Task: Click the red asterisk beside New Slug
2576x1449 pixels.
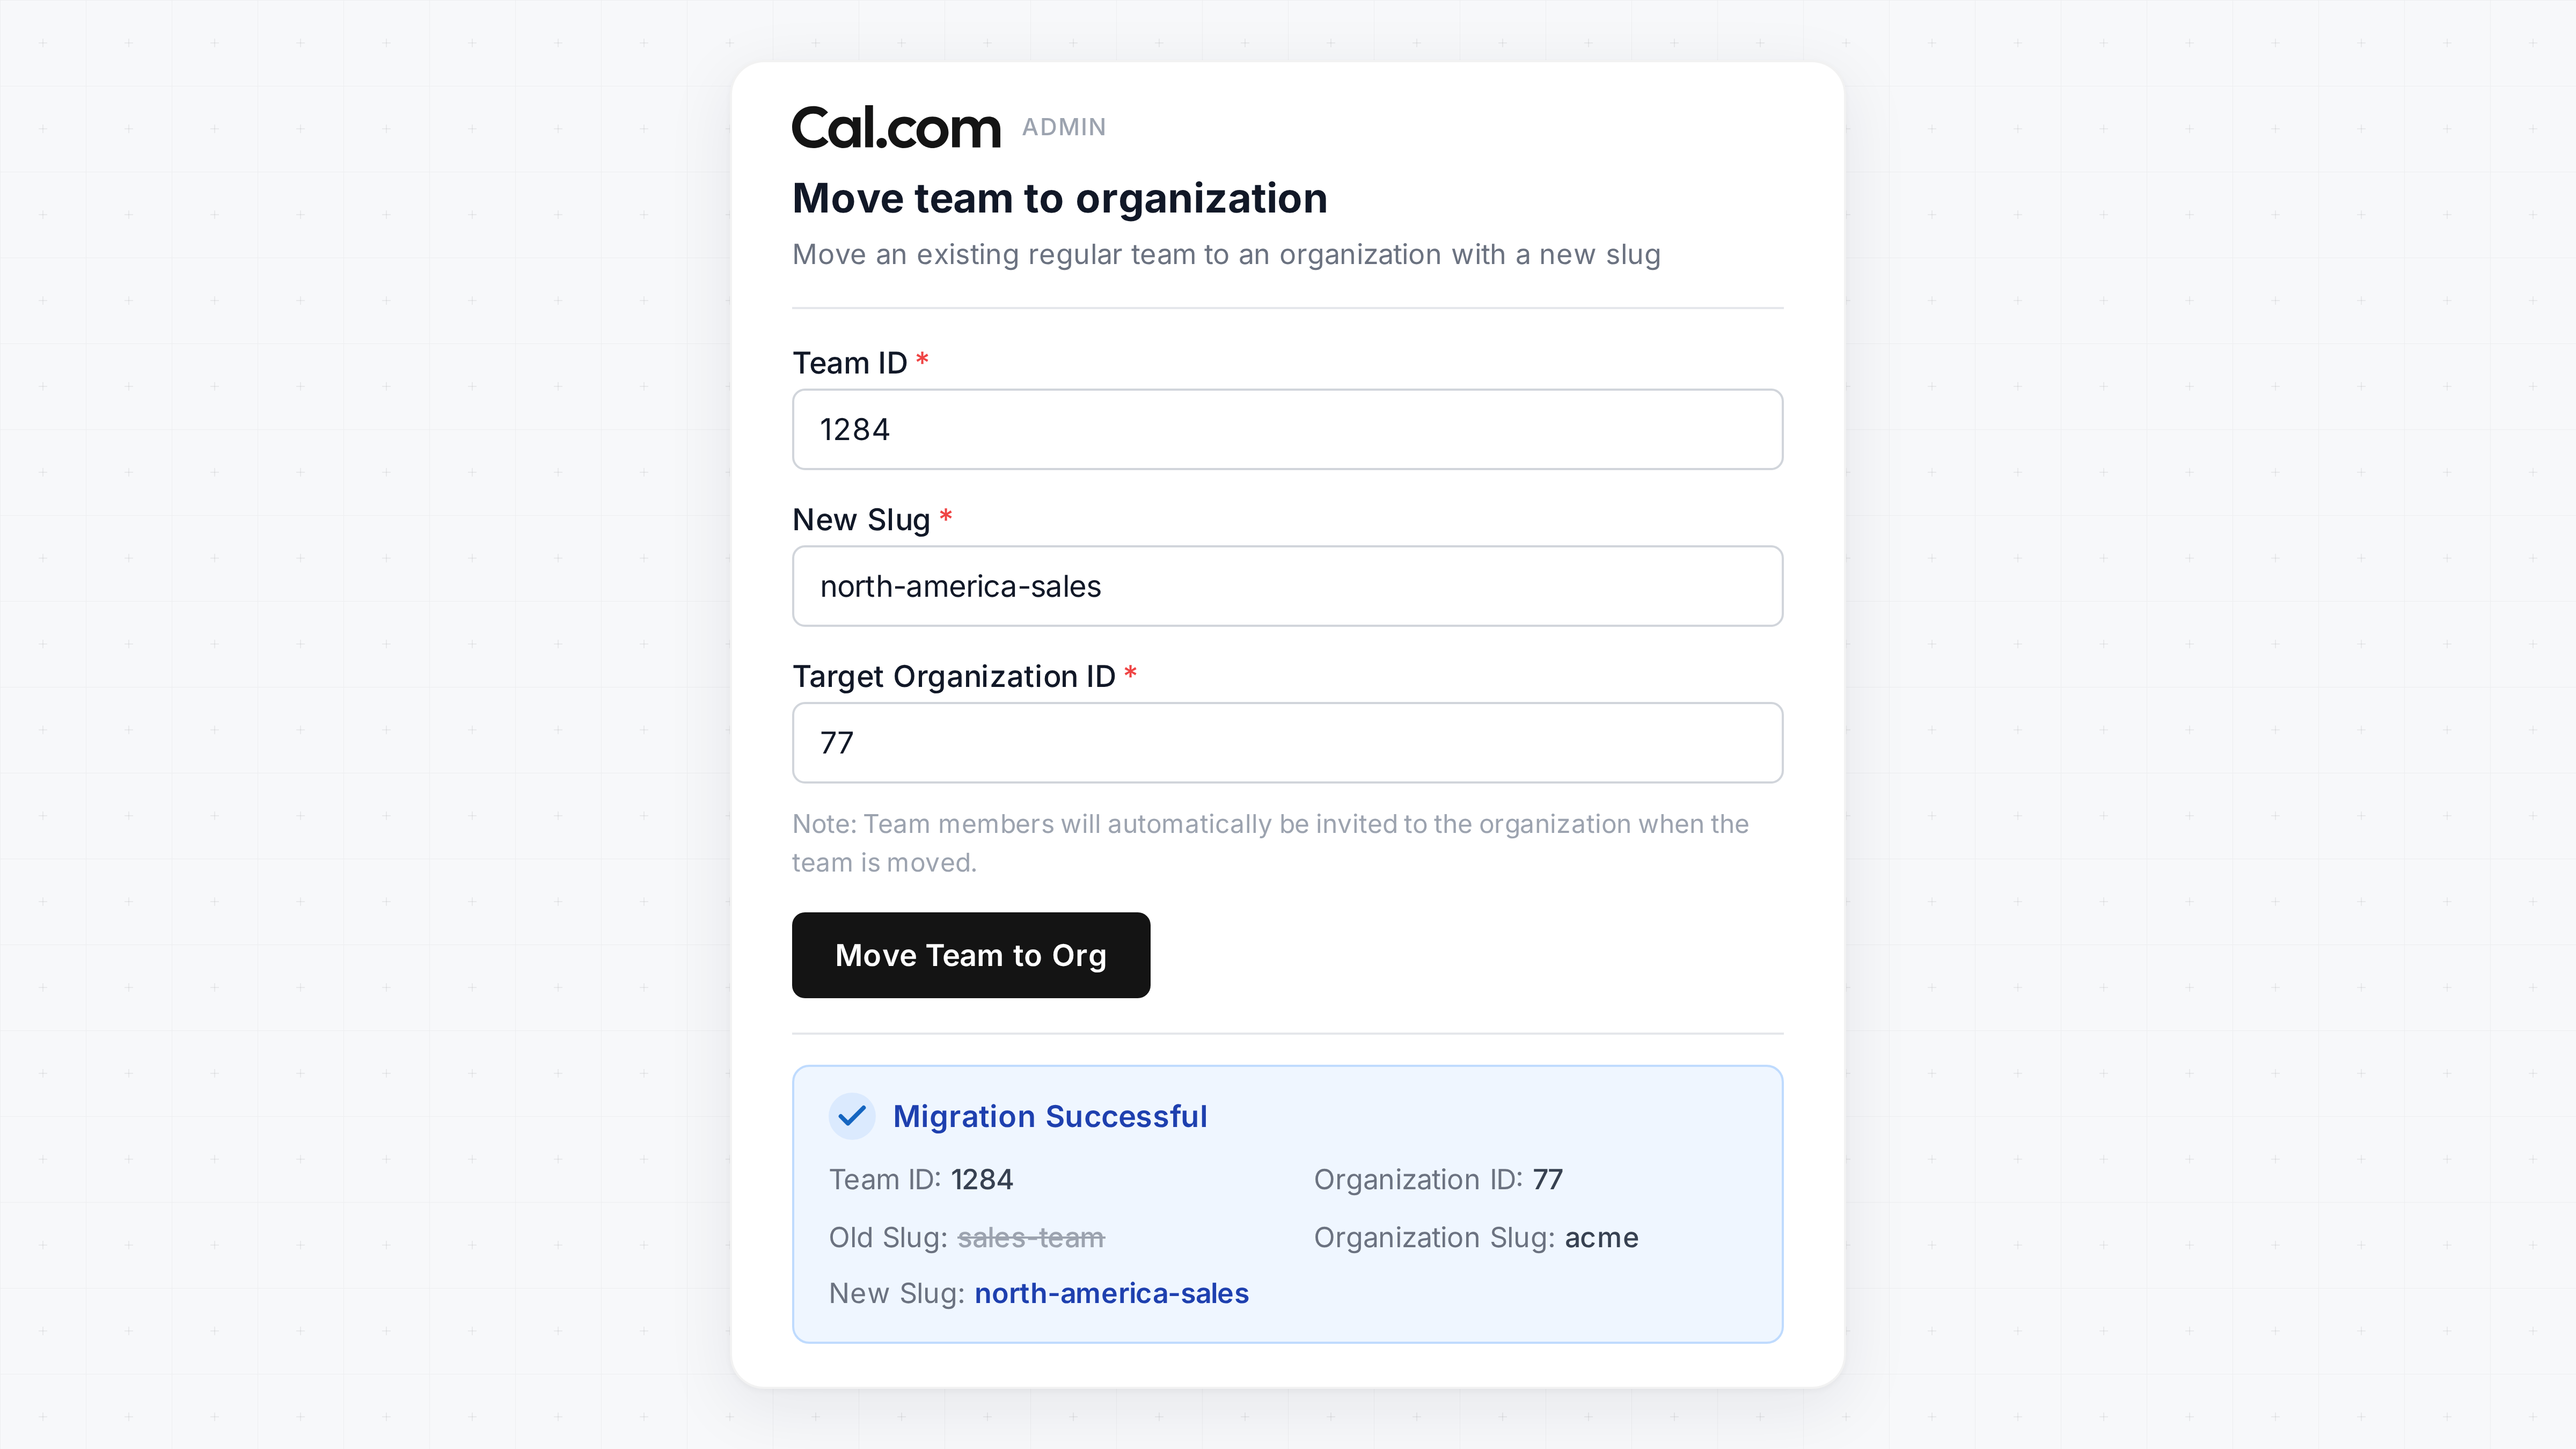Action: tap(945, 516)
